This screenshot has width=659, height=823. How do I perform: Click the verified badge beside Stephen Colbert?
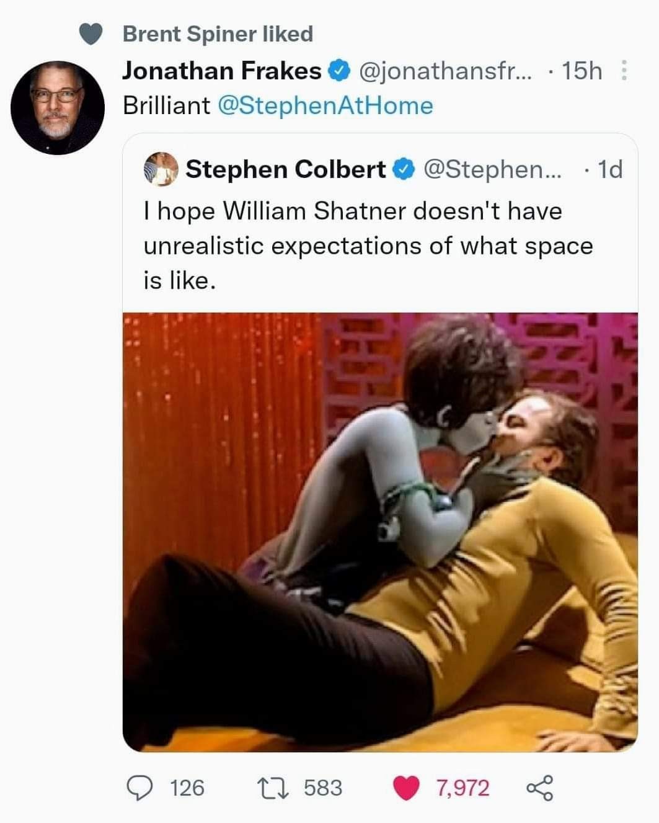click(403, 169)
